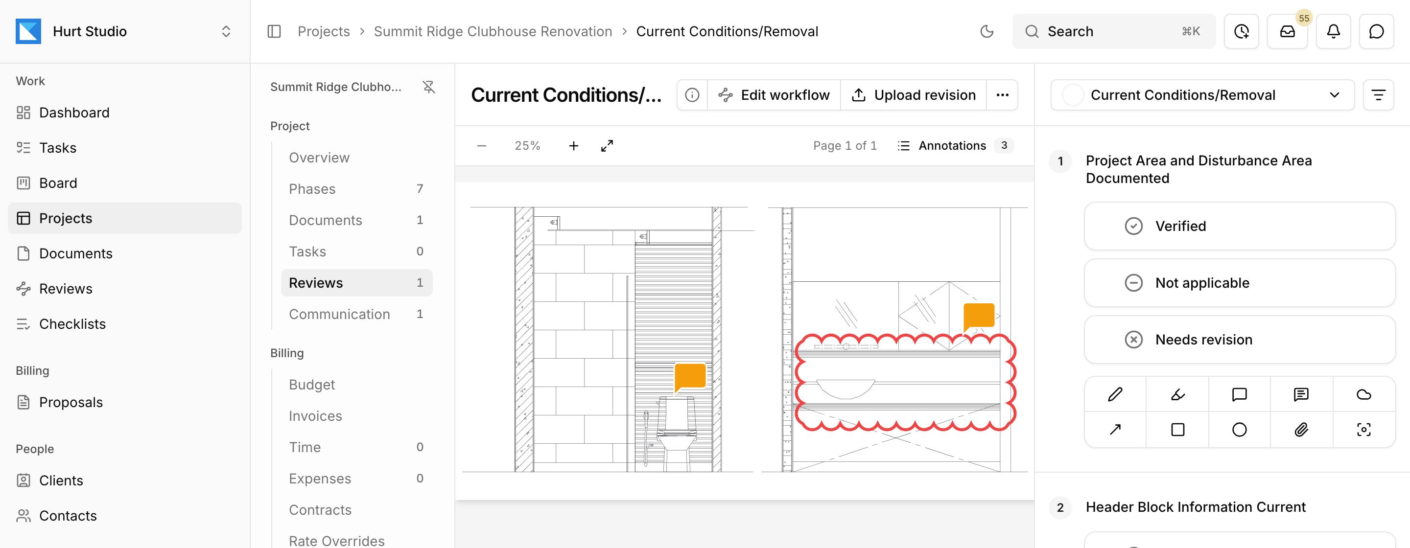Go to Phases in project menu
Viewport: 1410px width, 548px height.
(x=356, y=189)
